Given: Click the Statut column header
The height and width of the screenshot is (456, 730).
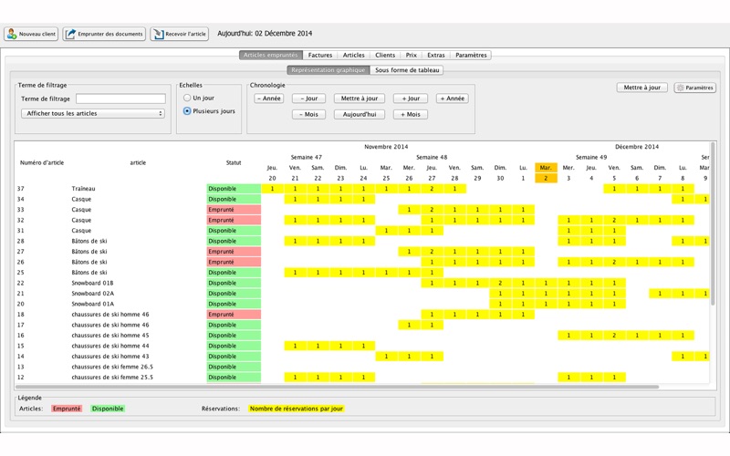Looking at the screenshot, I should click(234, 162).
